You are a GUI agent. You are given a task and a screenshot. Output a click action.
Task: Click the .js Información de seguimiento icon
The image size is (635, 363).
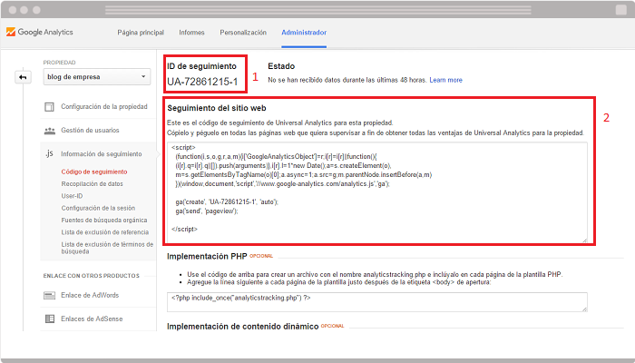click(51, 154)
